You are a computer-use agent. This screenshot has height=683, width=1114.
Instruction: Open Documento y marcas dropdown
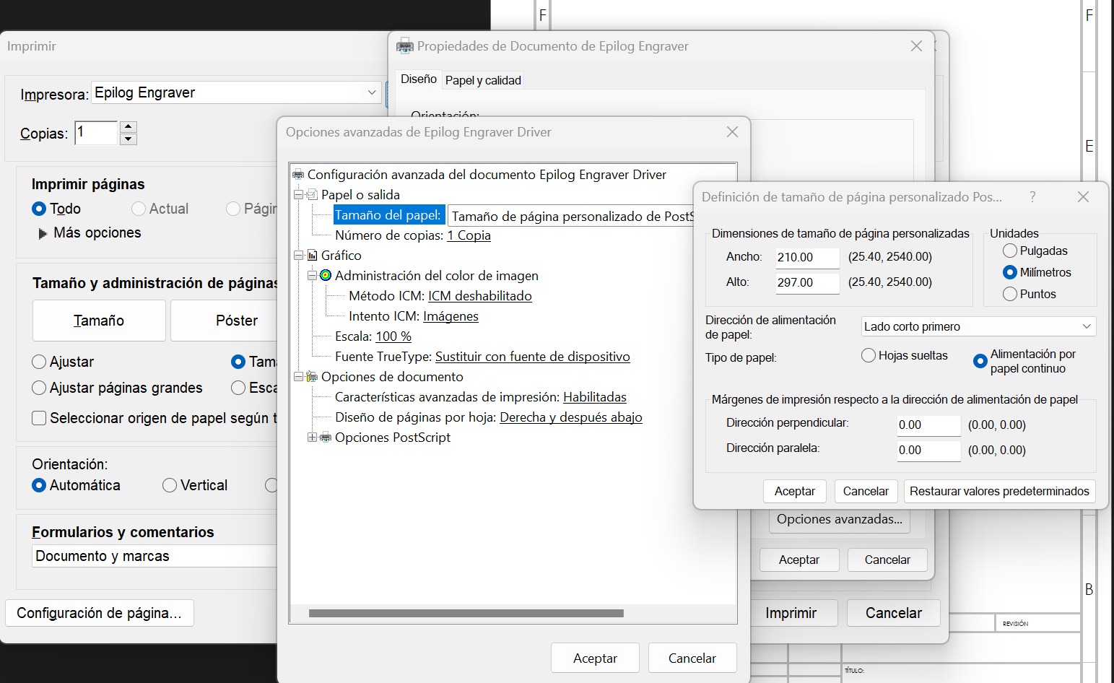click(x=155, y=556)
